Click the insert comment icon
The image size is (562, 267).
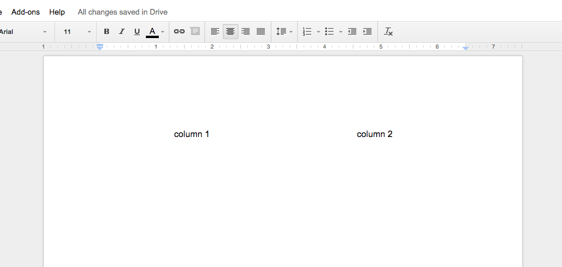(195, 32)
